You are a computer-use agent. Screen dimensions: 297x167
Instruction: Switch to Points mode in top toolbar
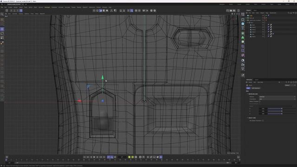[x=94, y=11]
